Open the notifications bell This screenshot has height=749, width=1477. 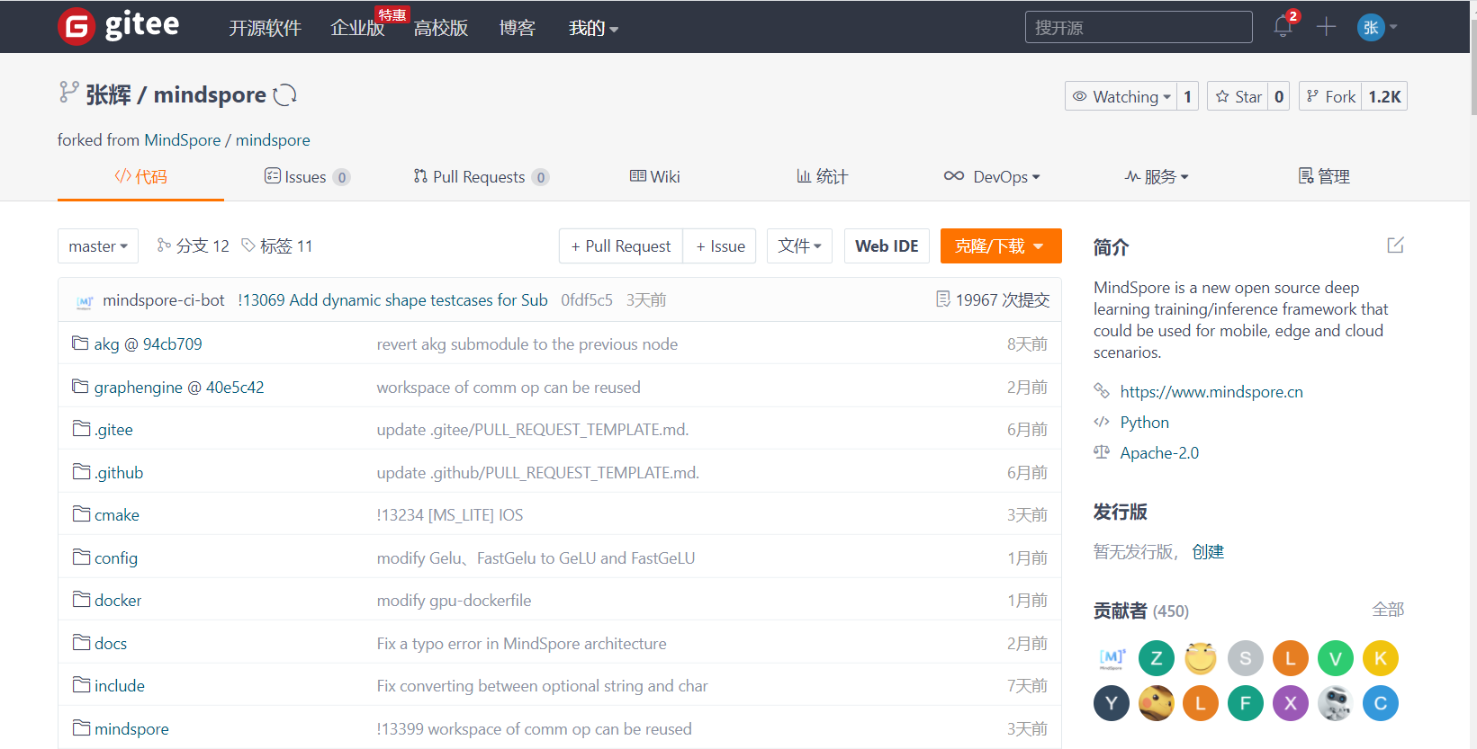(x=1283, y=26)
